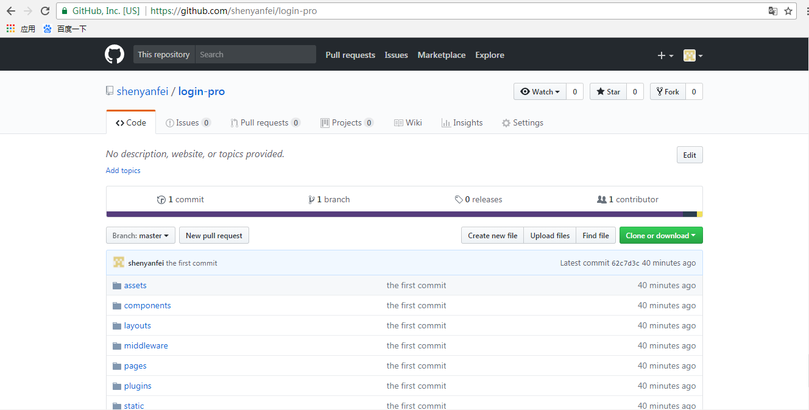Image resolution: width=809 pixels, height=410 pixels.
Task: Open the Pull requests repo tab
Action: 266,122
